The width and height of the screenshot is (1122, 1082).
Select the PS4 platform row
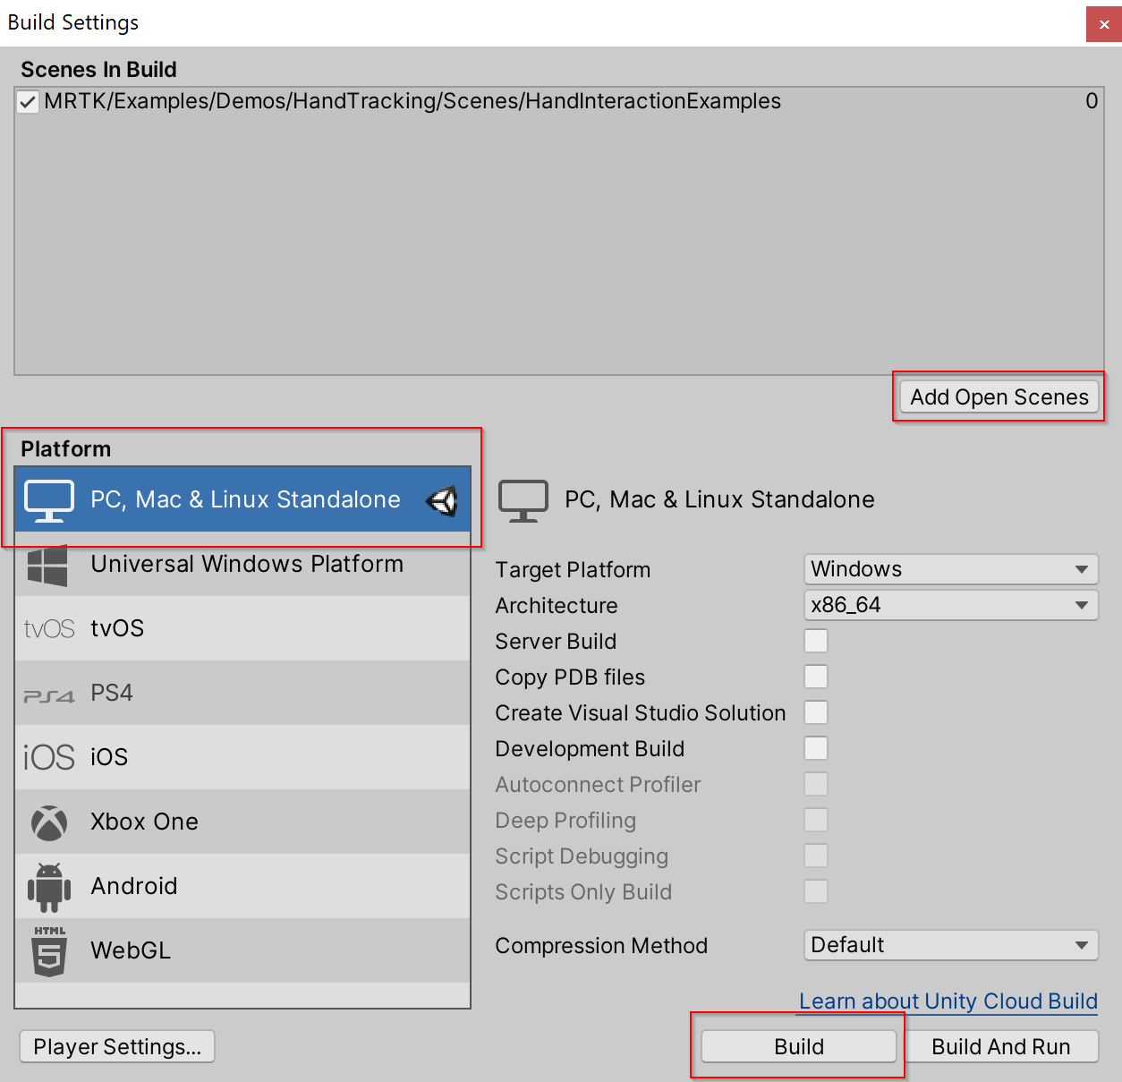pos(242,693)
